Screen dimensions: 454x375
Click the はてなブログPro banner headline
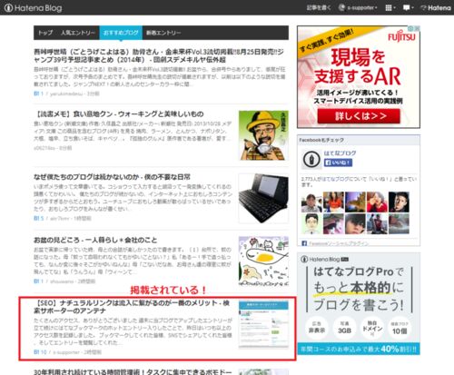(x=359, y=288)
